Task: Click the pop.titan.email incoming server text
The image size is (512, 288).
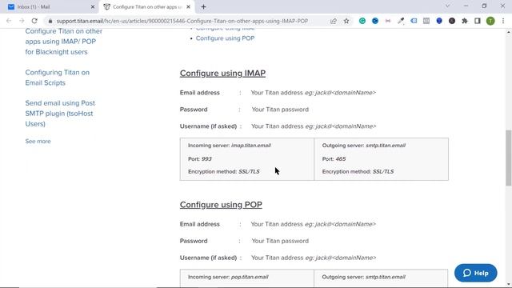Action: [x=250, y=277]
